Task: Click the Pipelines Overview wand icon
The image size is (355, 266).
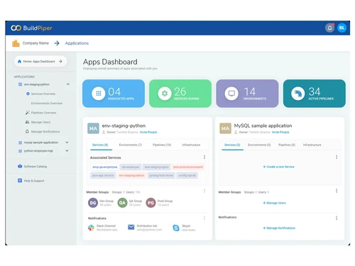Action: [28, 113]
